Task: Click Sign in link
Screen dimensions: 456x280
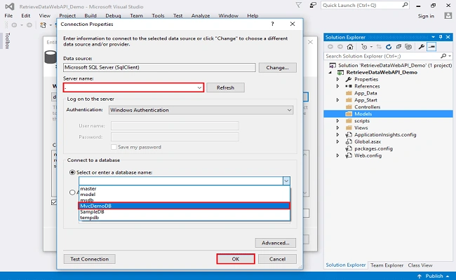Action: pos(426,16)
